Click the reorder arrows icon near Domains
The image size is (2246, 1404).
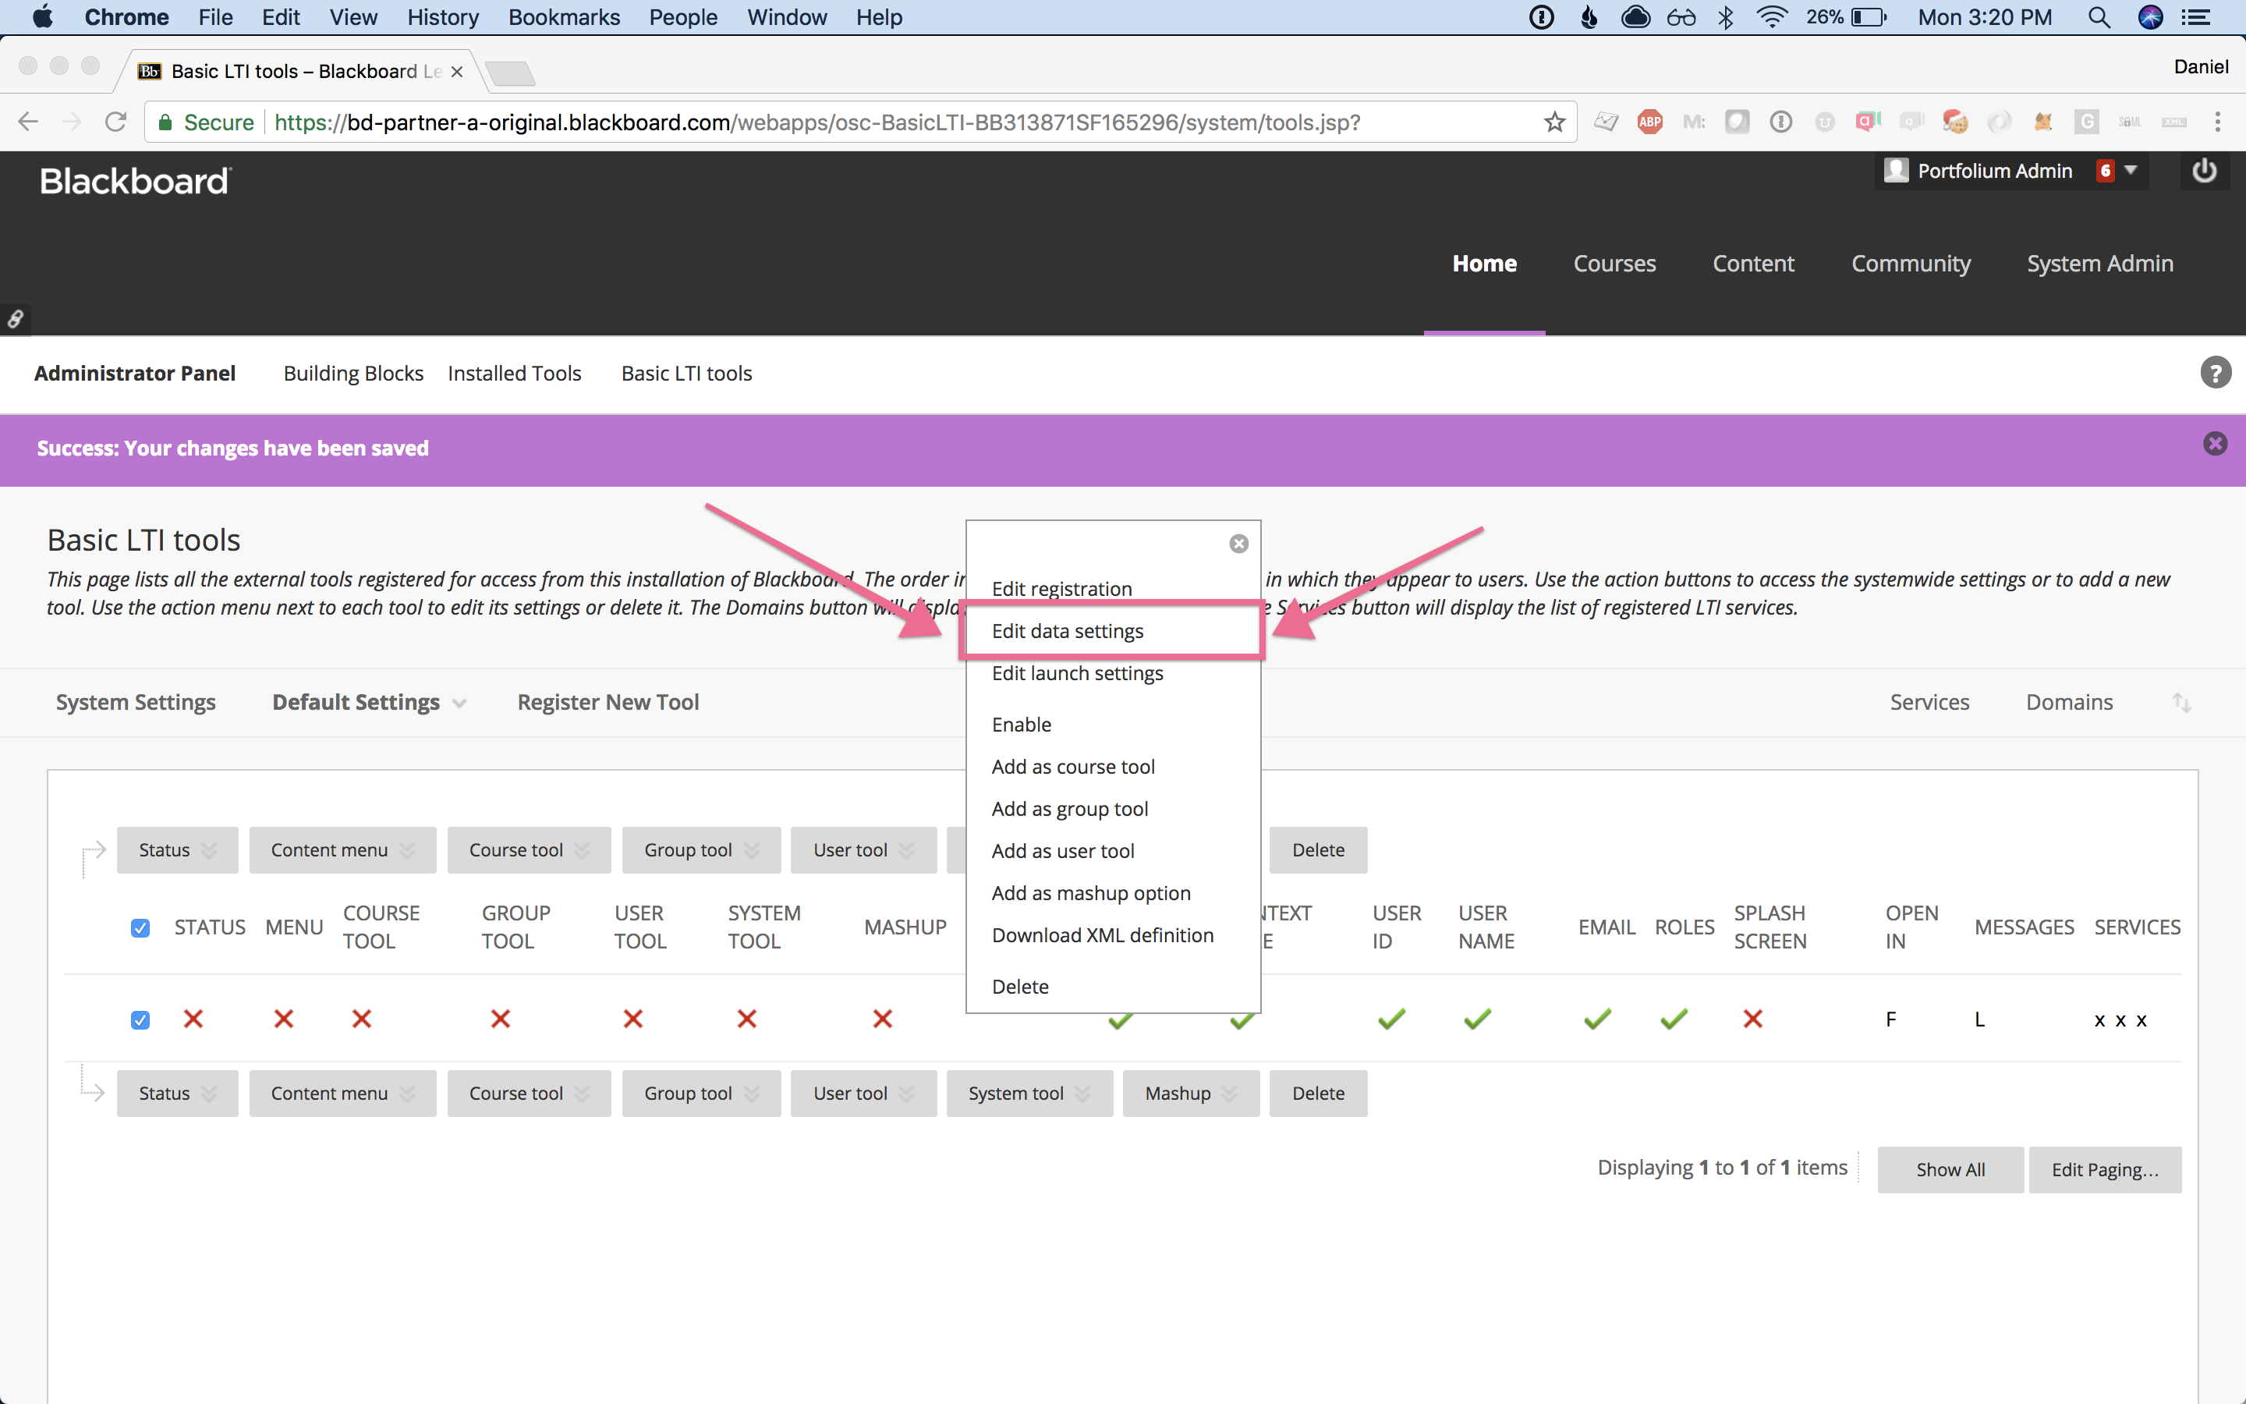click(x=2181, y=703)
